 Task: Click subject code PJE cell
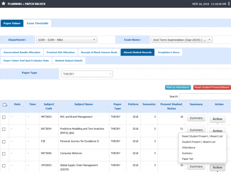43,141
